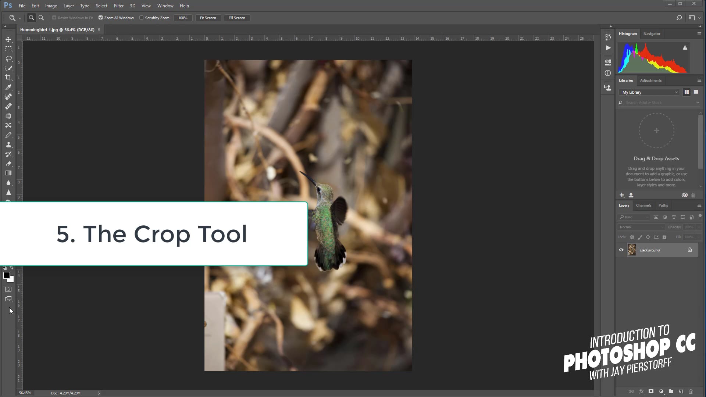Viewport: 706px width, 397px height.
Task: Pick the Eyedropper tool
Action: (9, 87)
